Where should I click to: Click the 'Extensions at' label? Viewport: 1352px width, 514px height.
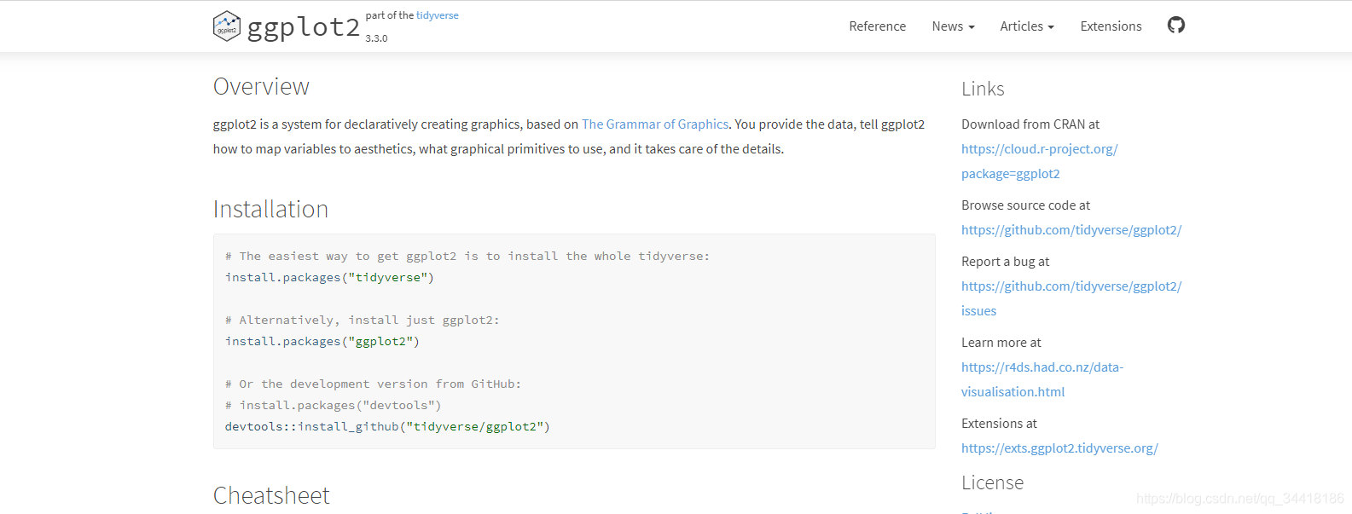tap(1000, 424)
